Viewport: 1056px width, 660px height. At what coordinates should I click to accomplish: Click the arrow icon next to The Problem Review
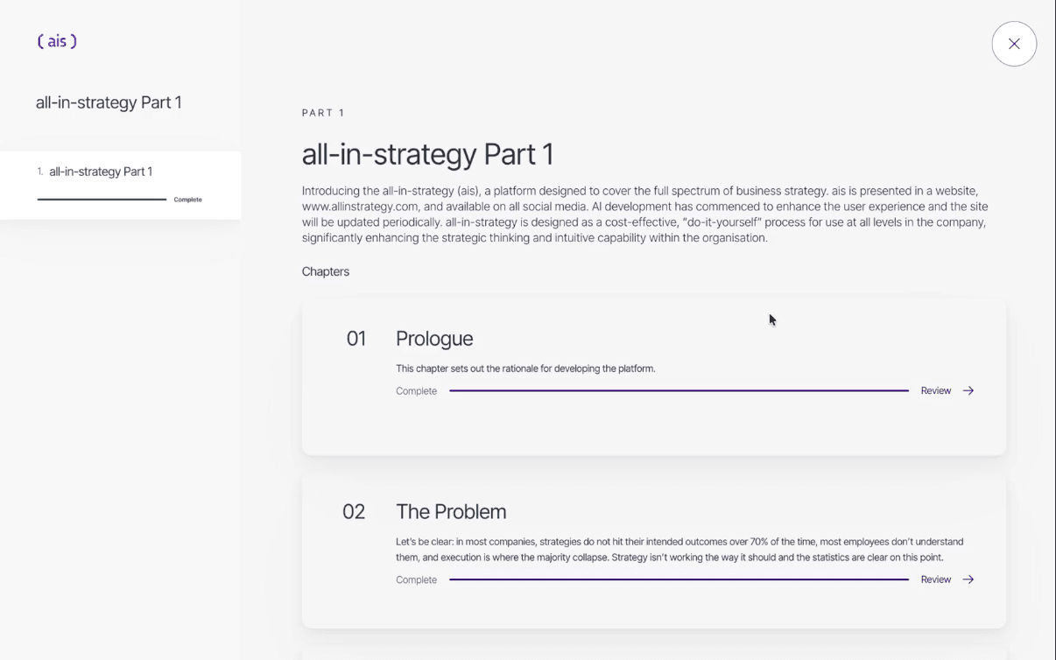click(968, 579)
